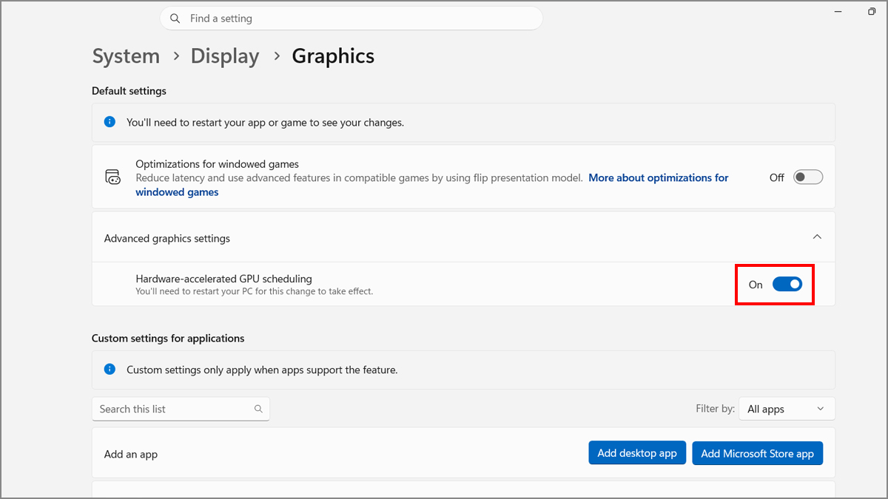This screenshot has height=499, width=888.
Task: Click the Default settings heading
Action: (129, 91)
